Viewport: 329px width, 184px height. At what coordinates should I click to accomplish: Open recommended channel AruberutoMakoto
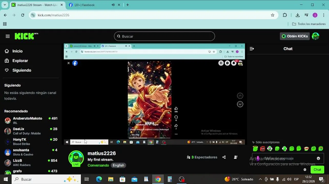tap(31, 120)
